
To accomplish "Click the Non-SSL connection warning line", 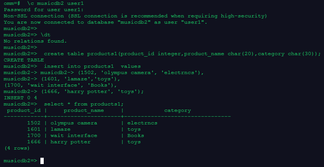I will (135, 16).
